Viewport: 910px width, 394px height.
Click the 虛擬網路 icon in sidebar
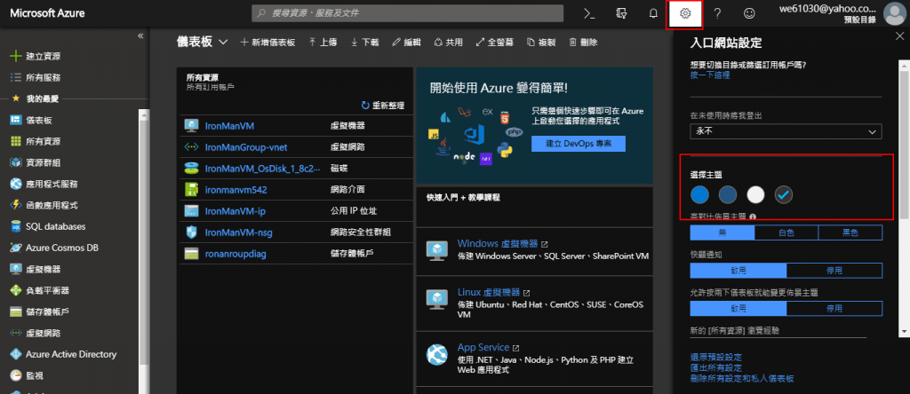click(16, 333)
